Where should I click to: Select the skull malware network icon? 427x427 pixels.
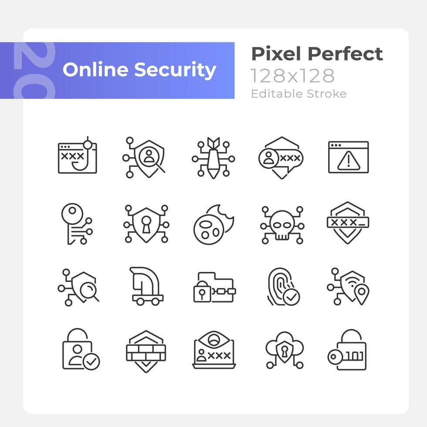pyautogui.click(x=282, y=225)
